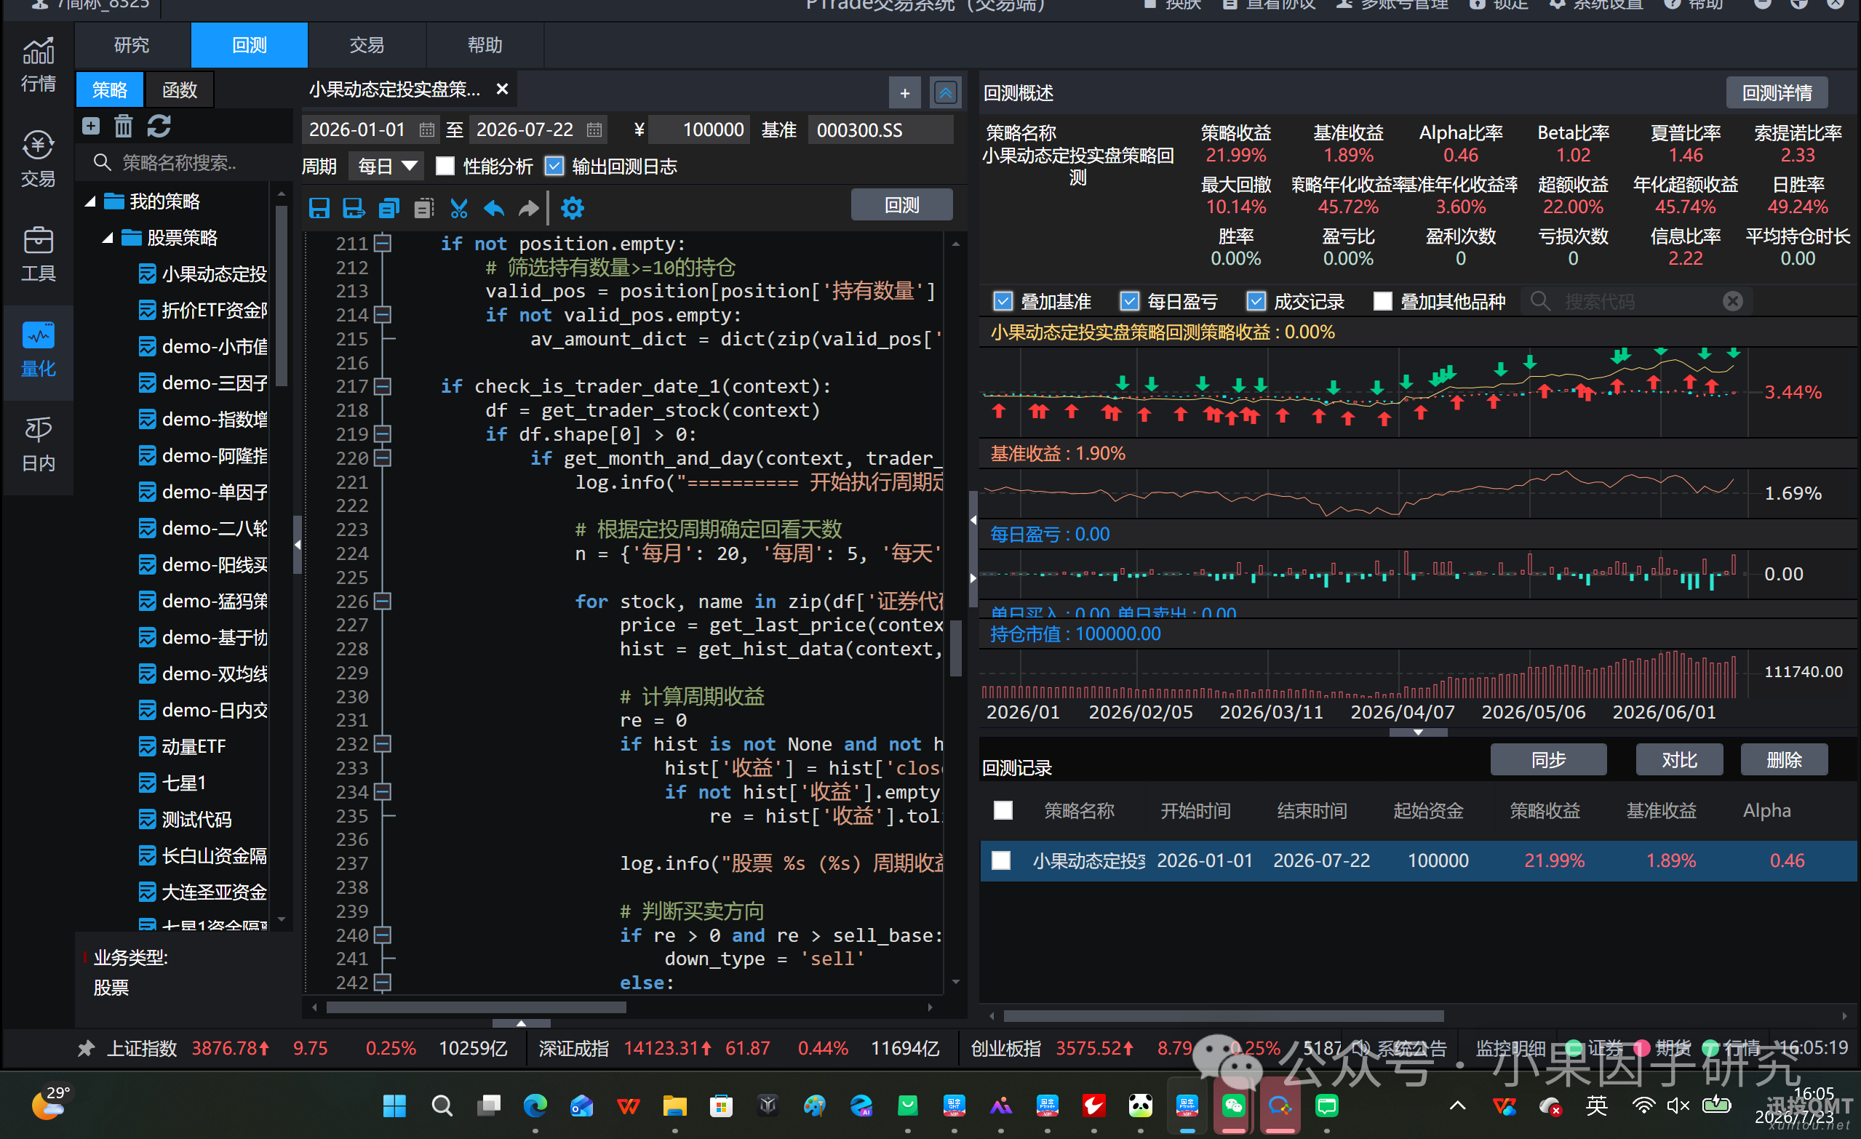
Task: Click the save icon in editor toolbar
Action: coord(319,208)
